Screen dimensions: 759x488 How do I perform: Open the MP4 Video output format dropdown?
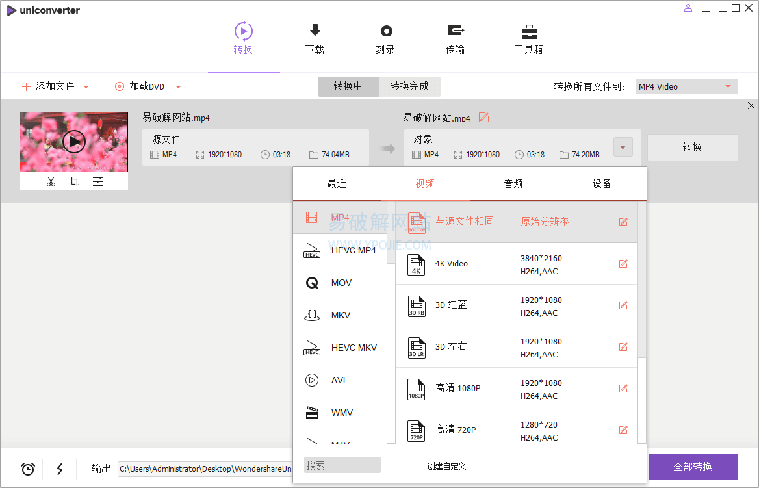click(x=686, y=86)
